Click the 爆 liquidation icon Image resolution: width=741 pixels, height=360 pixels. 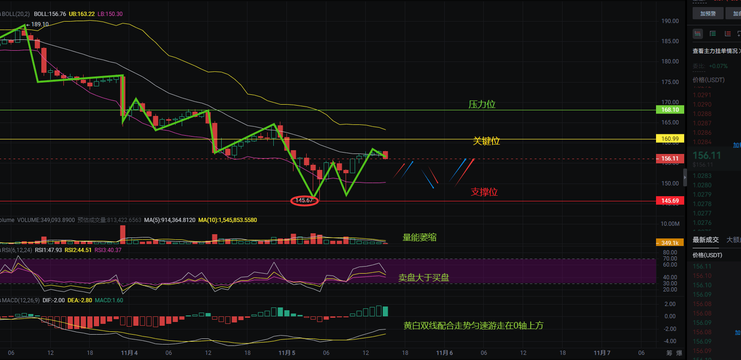pyautogui.click(x=679, y=353)
